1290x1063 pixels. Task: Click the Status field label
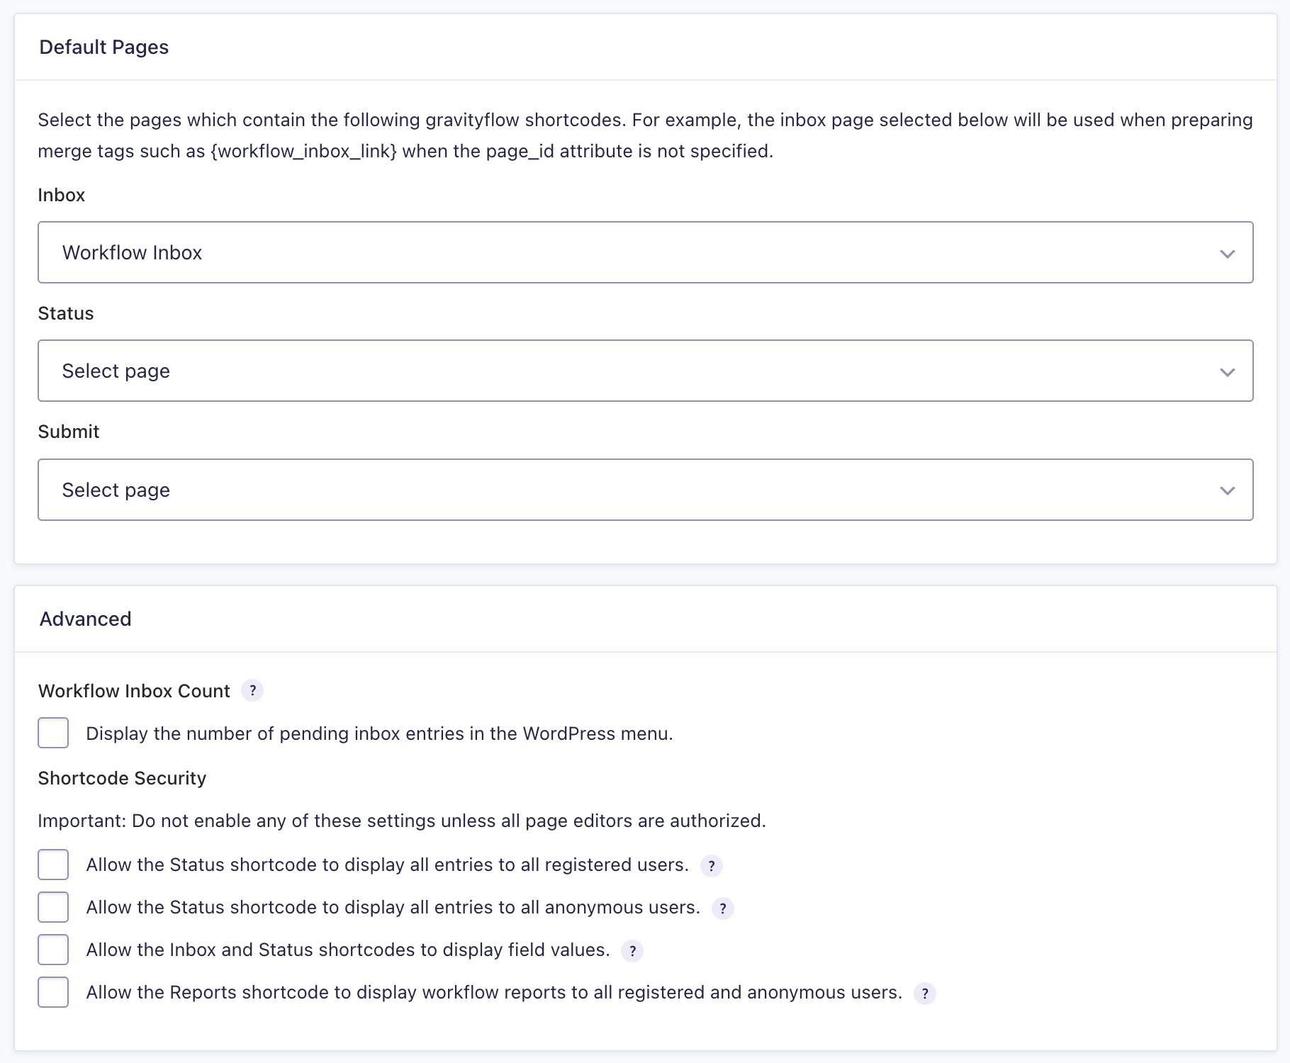(66, 313)
